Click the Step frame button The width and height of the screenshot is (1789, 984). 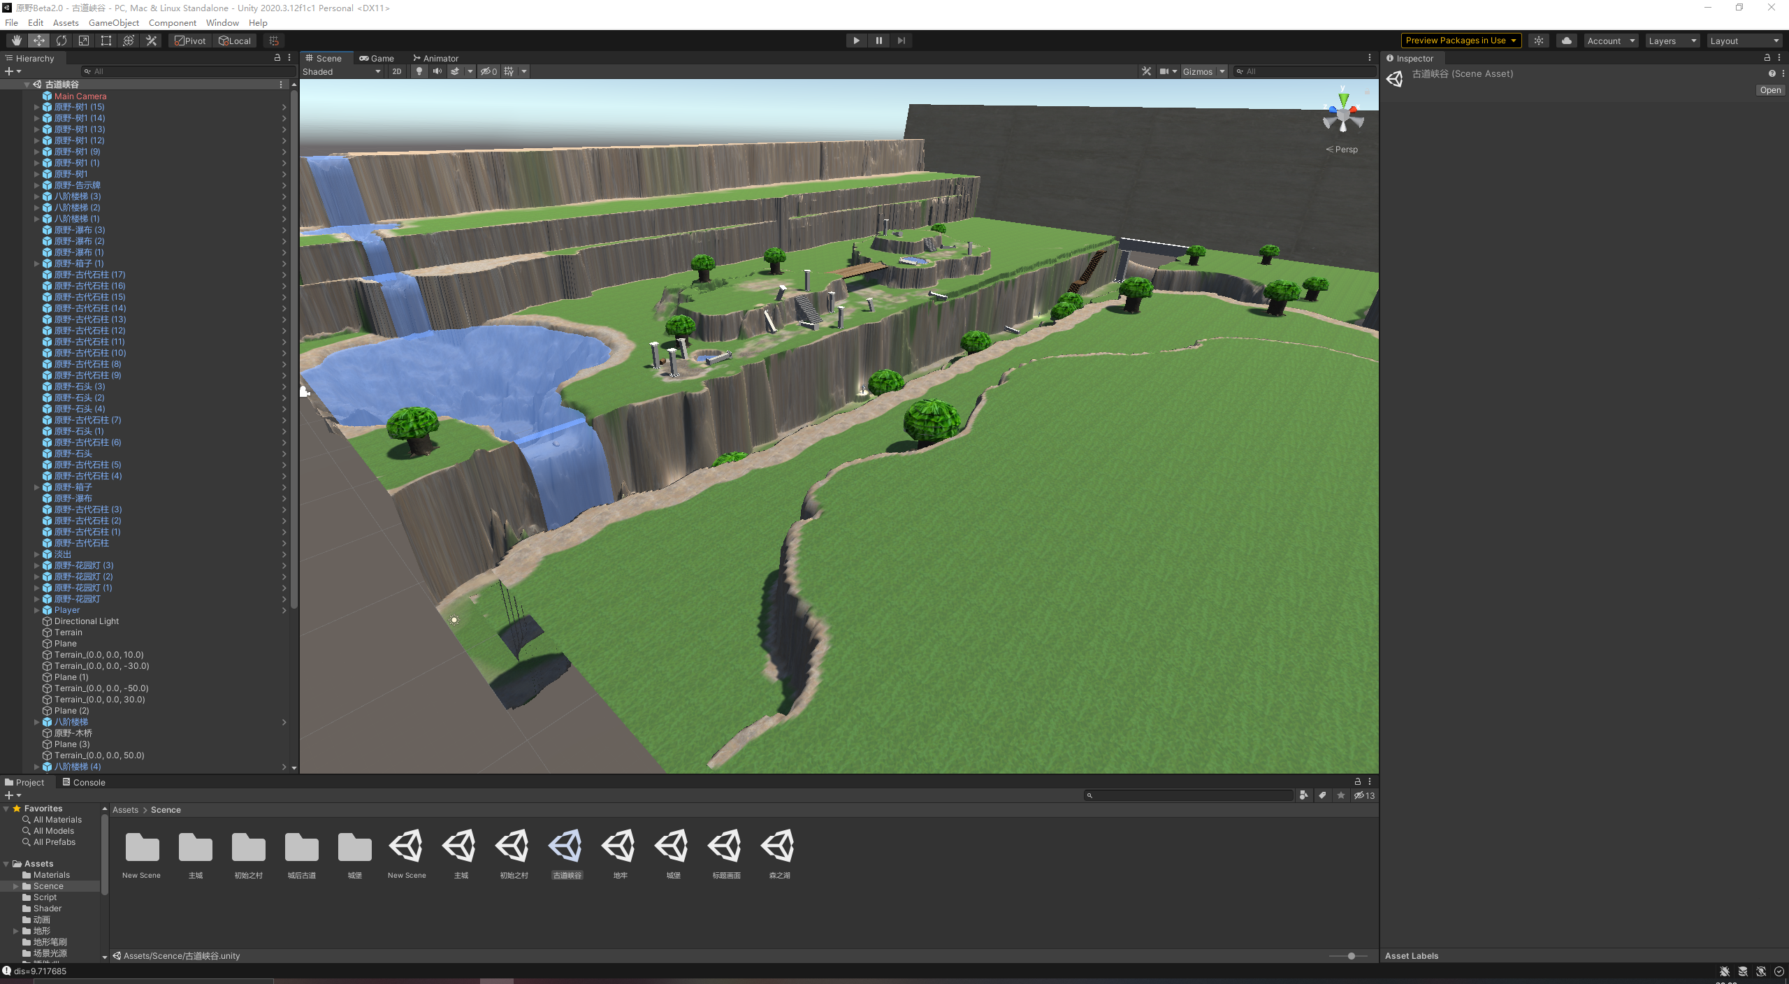tap(901, 41)
